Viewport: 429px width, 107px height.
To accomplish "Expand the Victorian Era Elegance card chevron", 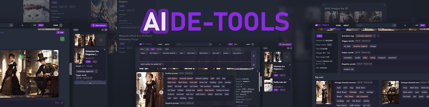I will tap(90, 83).
